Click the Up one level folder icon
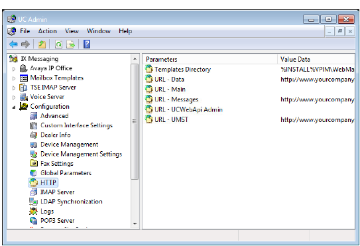The height and width of the screenshot is (246, 360). point(42,44)
